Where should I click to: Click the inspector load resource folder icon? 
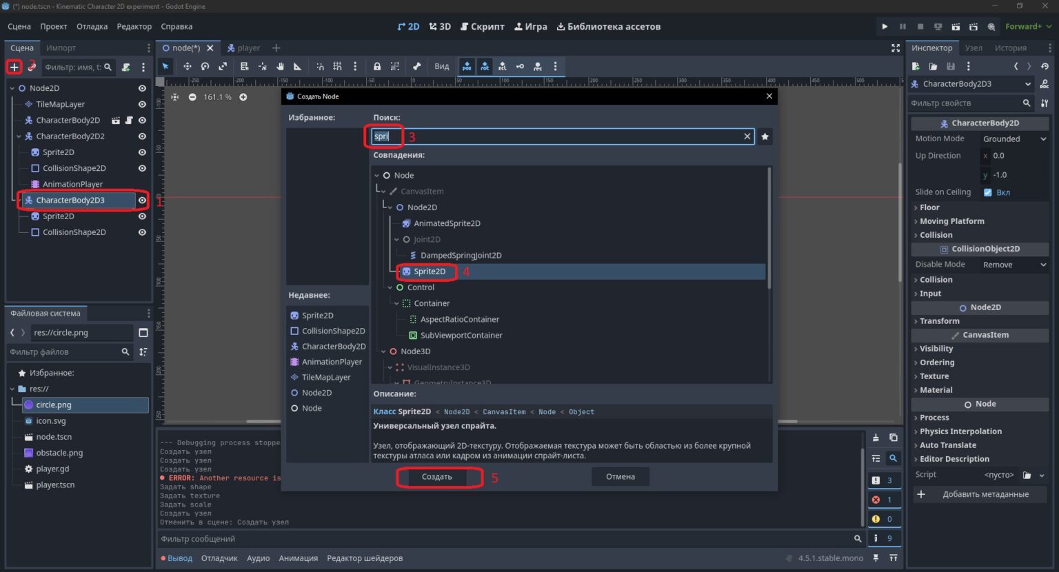point(933,67)
